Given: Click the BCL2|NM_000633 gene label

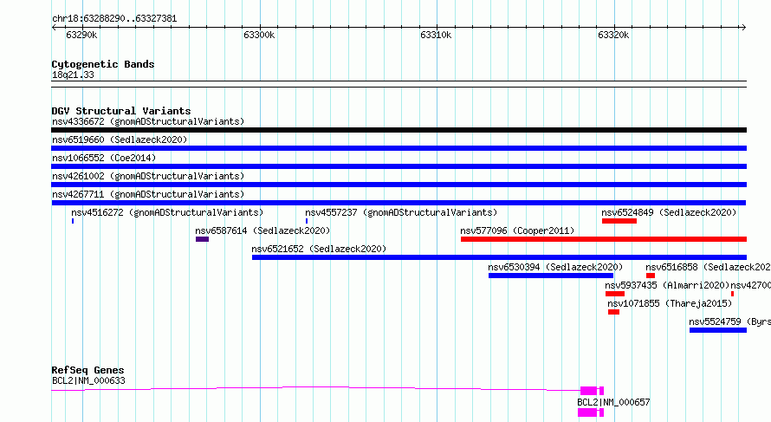Looking at the screenshot, I should coord(88,380).
